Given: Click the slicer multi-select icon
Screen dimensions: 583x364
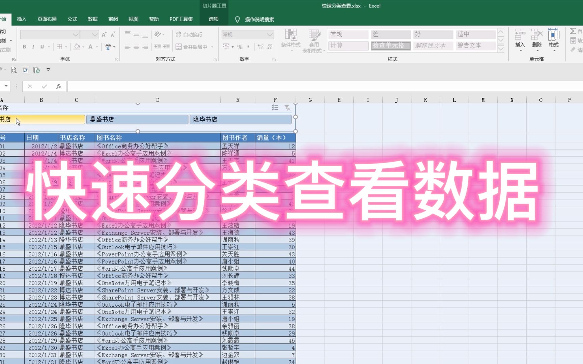Looking at the screenshot, I should pyautogui.click(x=275, y=108).
